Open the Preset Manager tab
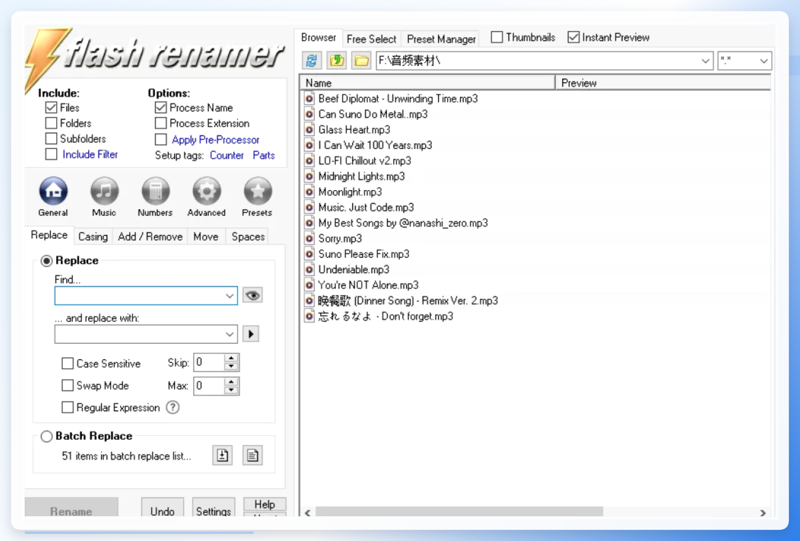The height and width of the screenshot is (541, 800). tap(442, 39)
